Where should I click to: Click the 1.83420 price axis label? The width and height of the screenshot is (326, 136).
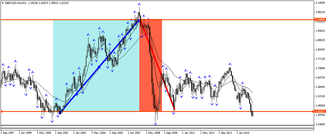pyautogui.click(x=320, y=49)
